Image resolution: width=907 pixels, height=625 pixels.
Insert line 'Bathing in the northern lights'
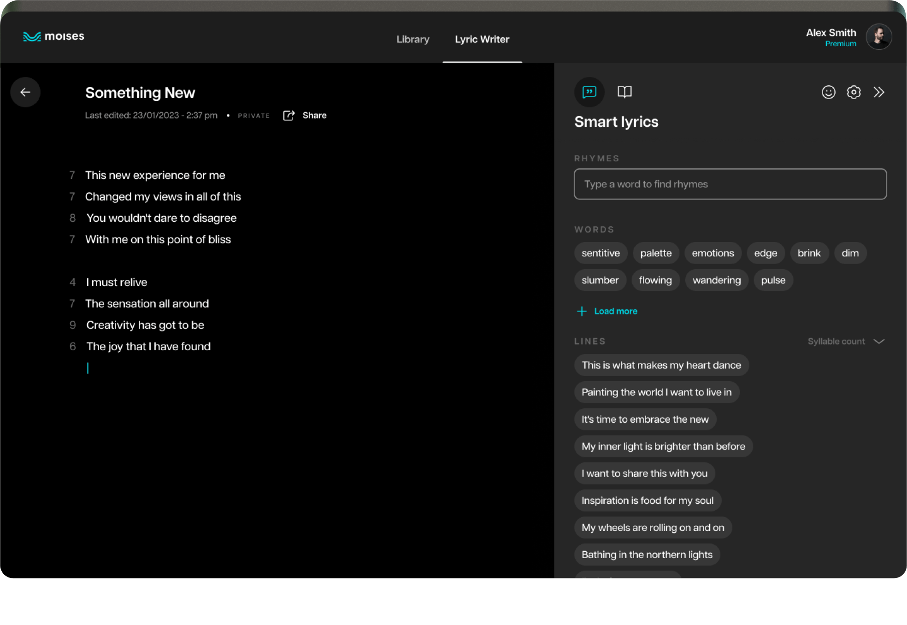(647, 554)
